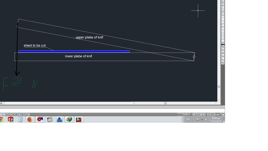Select the Stretch tool
268x151 pixels.
point(223,14)
